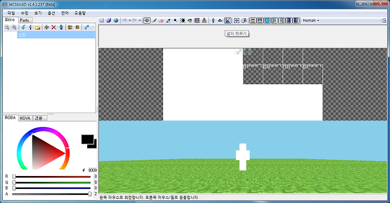The height and width of the screenshot is (203, 390).
Task: Click the new folder icon
Action: [x=37, y=28]
